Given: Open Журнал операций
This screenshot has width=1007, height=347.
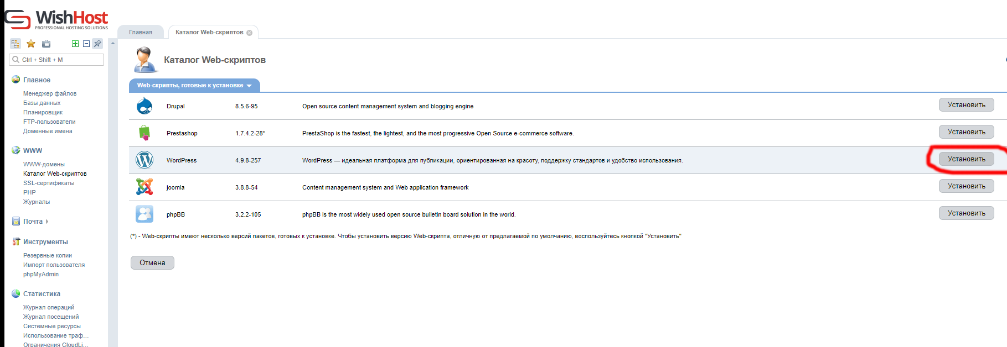Looking at the screenshot, I should tap(49, 307).
